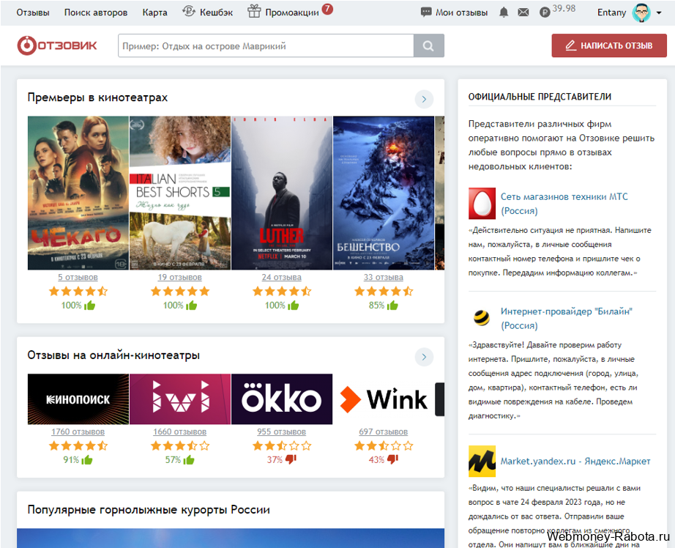
Task: Open the Italian Best Shorts poster
Action: click(x=180, y=193)
